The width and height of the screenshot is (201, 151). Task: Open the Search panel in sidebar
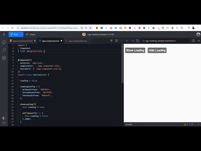(4, 50)
